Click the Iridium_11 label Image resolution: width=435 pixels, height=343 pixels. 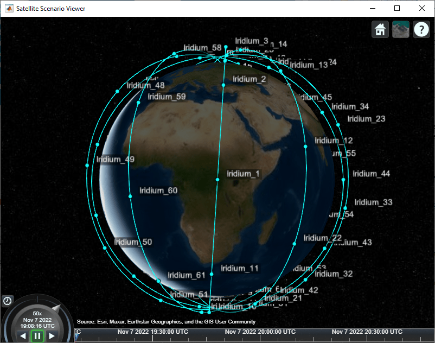pos(240,269)
